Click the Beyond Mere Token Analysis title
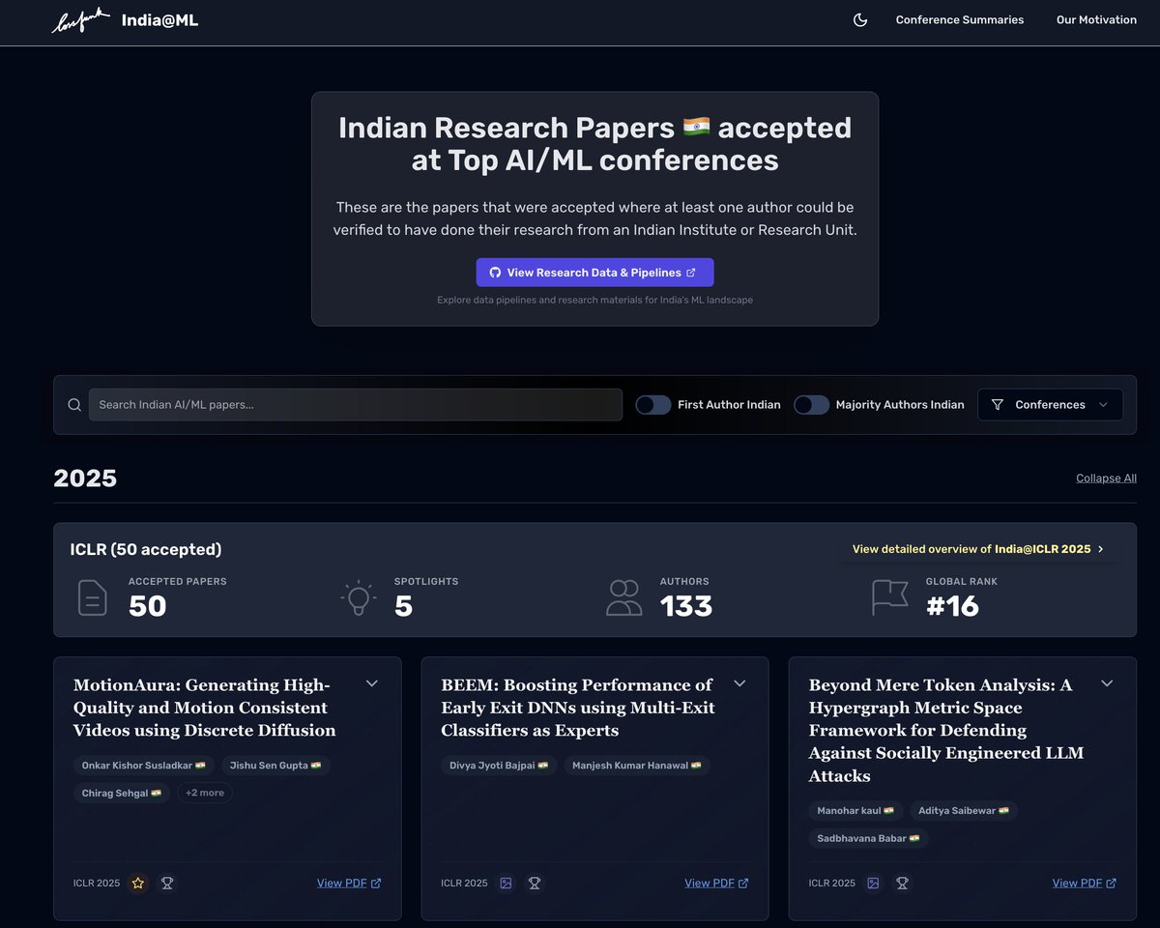Image resolution: width=1160 pixels, height=928 pixels. tap(946, 730)
